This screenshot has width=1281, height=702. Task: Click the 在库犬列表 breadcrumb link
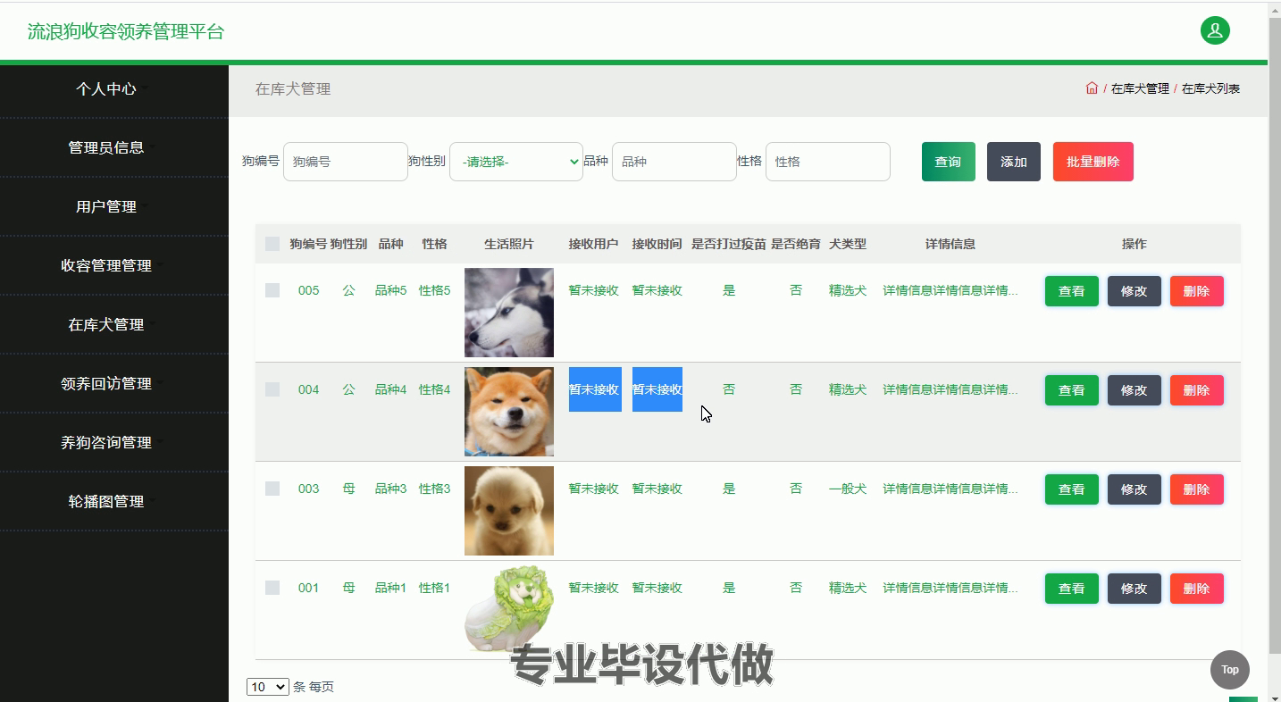tap(1210, 88)
